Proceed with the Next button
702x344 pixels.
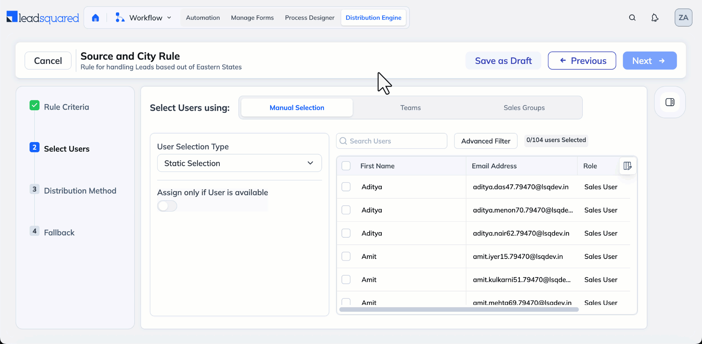click(650, 61)
